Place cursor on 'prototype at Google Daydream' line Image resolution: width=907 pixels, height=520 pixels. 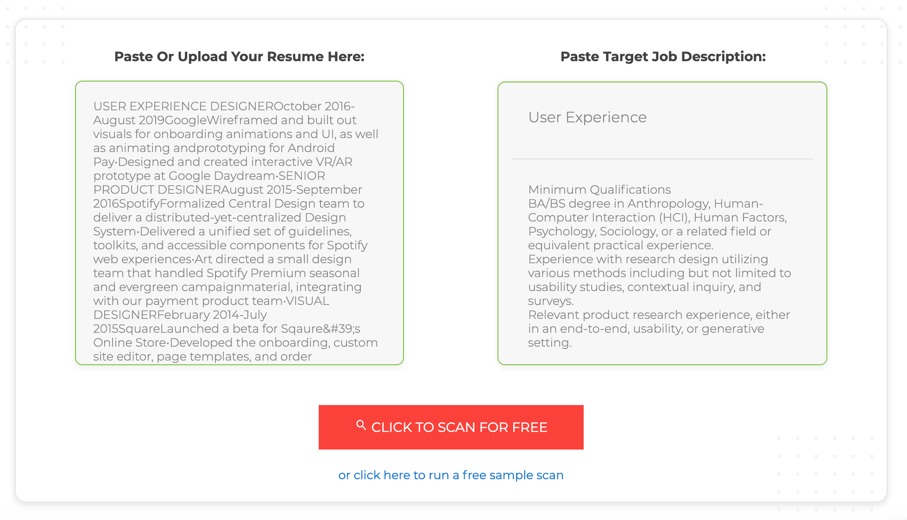click(209, 176)
